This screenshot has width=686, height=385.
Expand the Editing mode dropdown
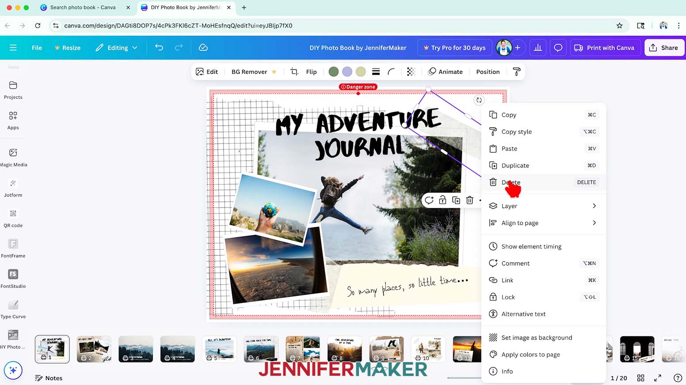pos(117,48)
